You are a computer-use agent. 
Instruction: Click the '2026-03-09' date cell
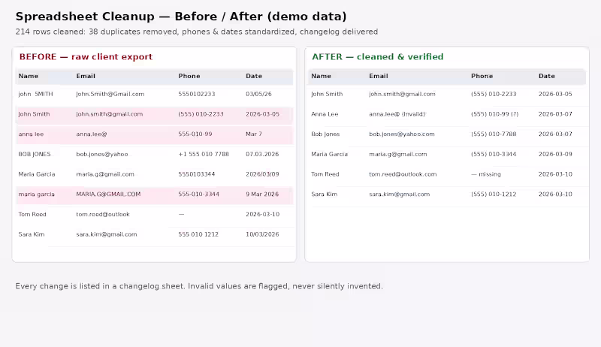(555, 154)
